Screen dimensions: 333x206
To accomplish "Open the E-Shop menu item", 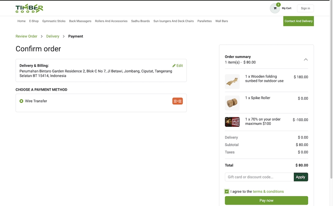I will (x=34, y=21).
